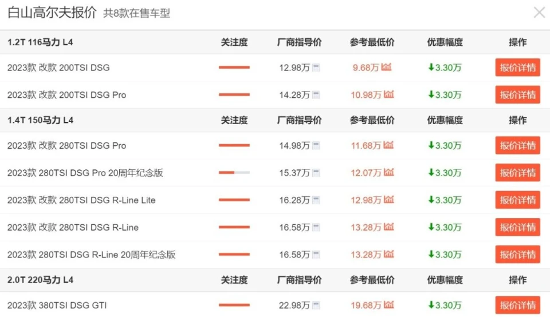Click calculator icon next to 15.37万
This screenshot has height=317, width=550.
pos(316,173)
